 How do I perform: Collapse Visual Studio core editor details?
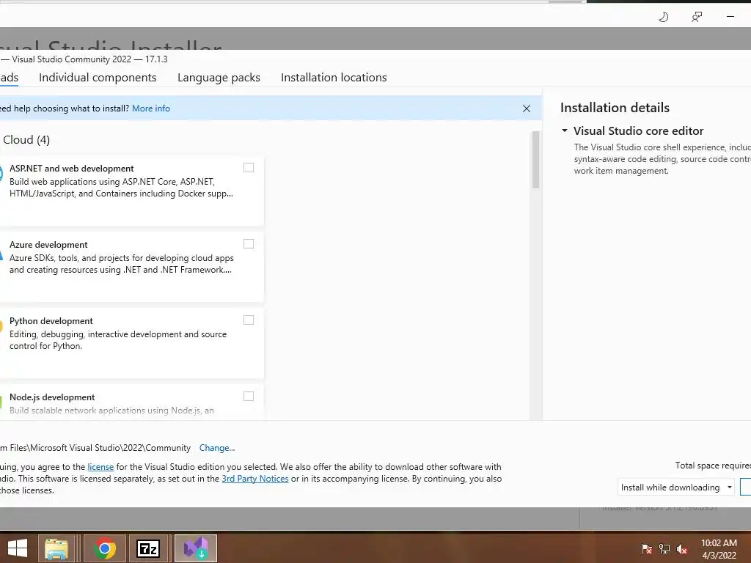[x=565, y=130]
